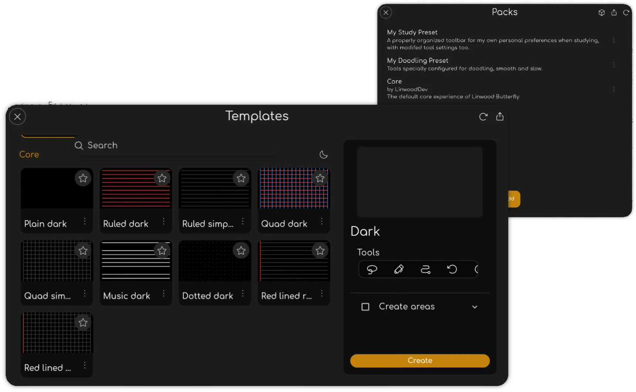Screen dimensions: 636x392
Task: Select the Pen tool icon
Action: coord(399,269)
